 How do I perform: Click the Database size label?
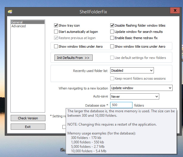(x=97, y=105)
